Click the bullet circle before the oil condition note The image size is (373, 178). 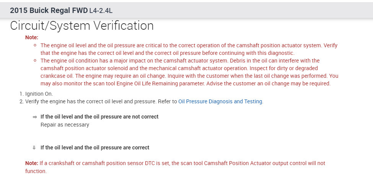[35, 61]
